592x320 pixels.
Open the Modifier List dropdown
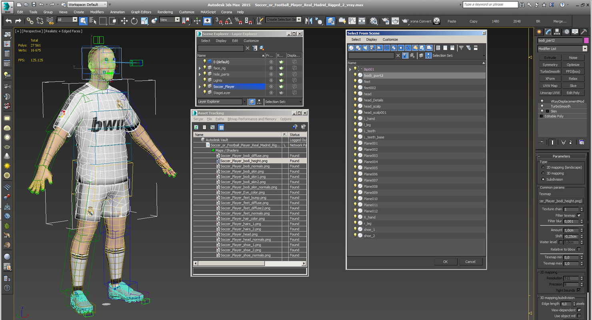tap(562, 49)
